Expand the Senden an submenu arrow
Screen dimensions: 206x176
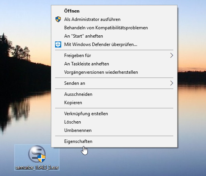pos(171,83)
